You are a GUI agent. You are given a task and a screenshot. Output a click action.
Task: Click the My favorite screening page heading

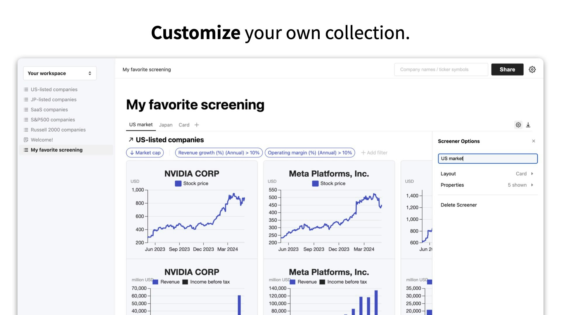pyautogui.click(x=195, y=105)
